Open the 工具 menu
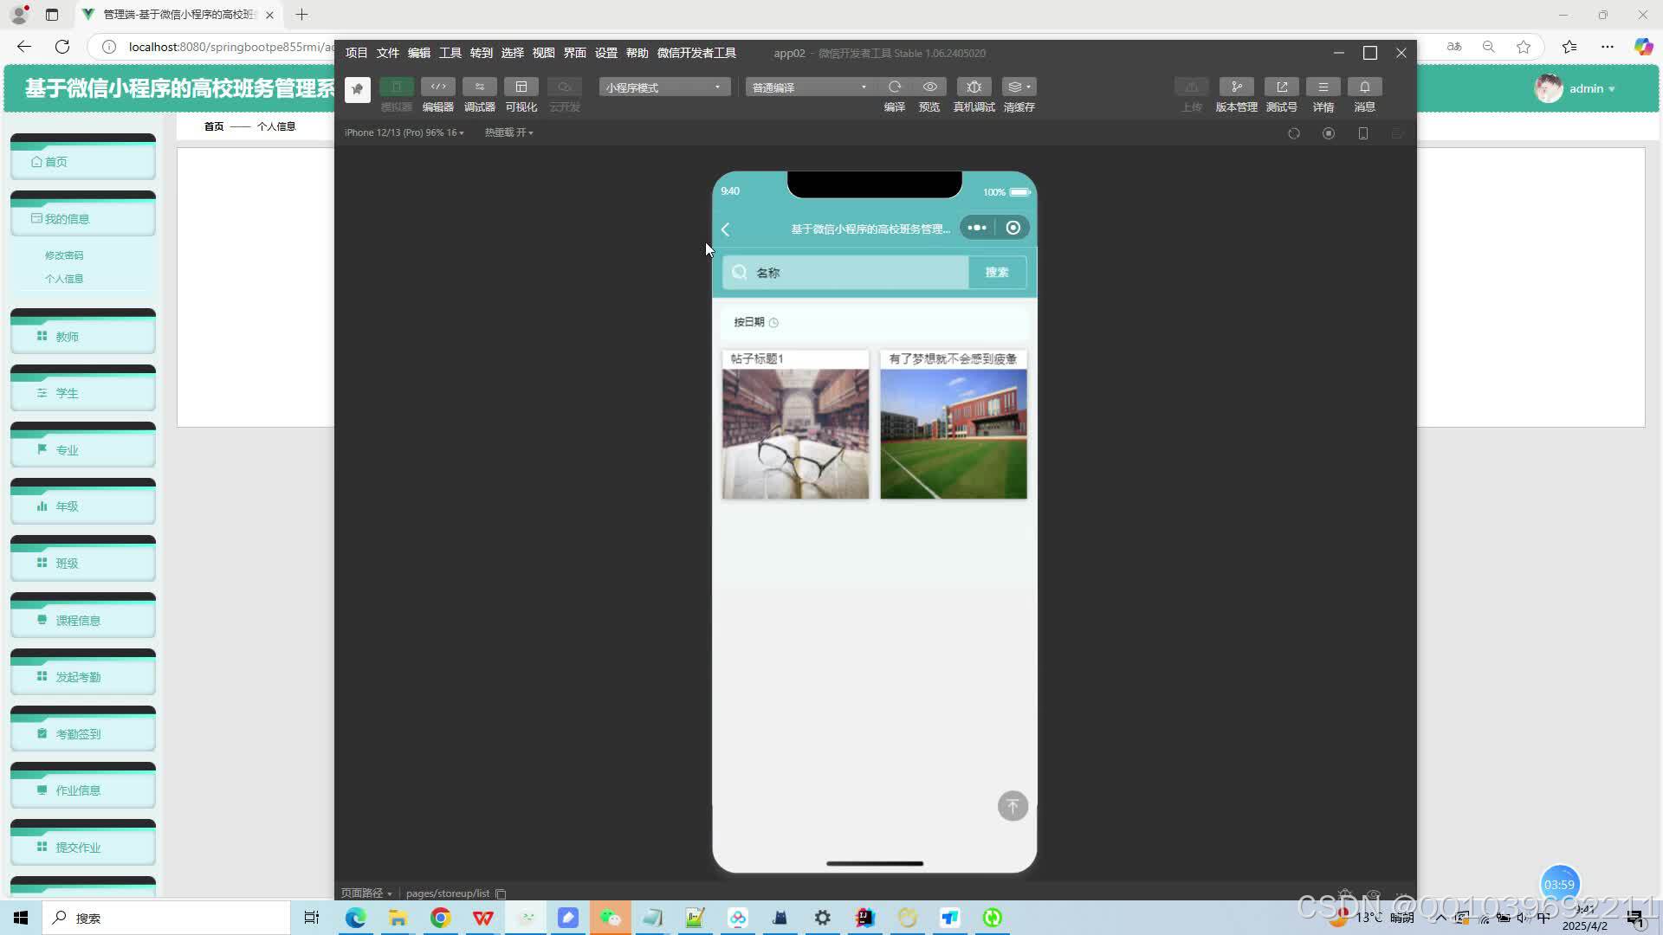Image resolution: width=1663 pixels, height=935 pixels. pos(450,53)
